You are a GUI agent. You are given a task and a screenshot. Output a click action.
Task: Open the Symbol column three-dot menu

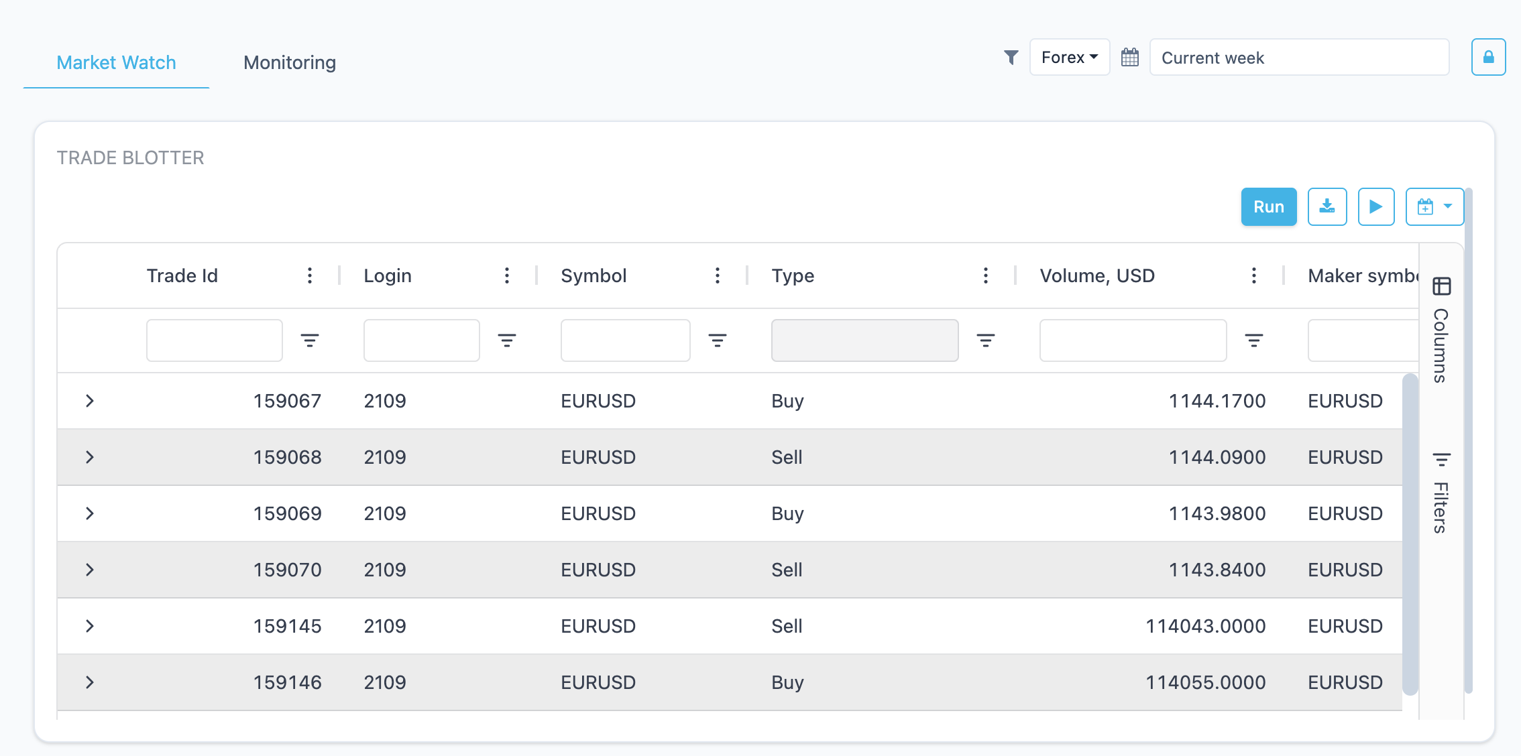tap(718, 275)
